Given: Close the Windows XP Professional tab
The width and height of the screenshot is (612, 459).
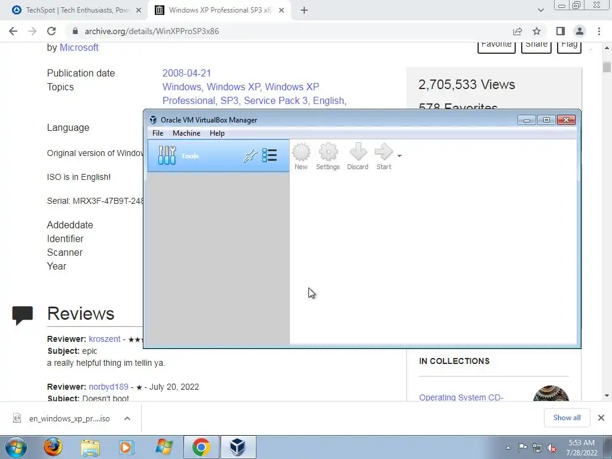Looking at the screenshot, I should tap(281, 10).
